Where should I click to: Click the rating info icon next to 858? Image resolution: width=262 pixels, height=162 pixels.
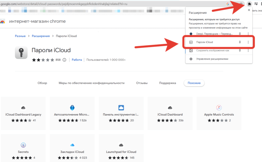64,60
